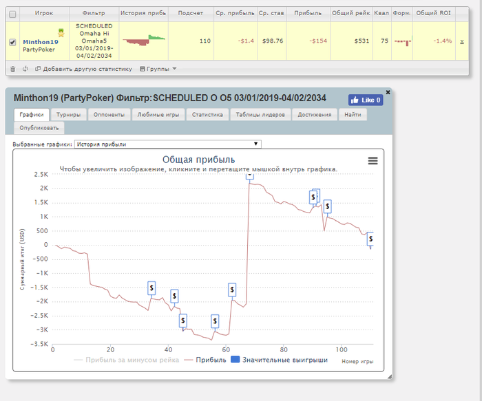Switch to the Статистика tab
The height and width of the screenshot is (401, 482).
[207, 115]
